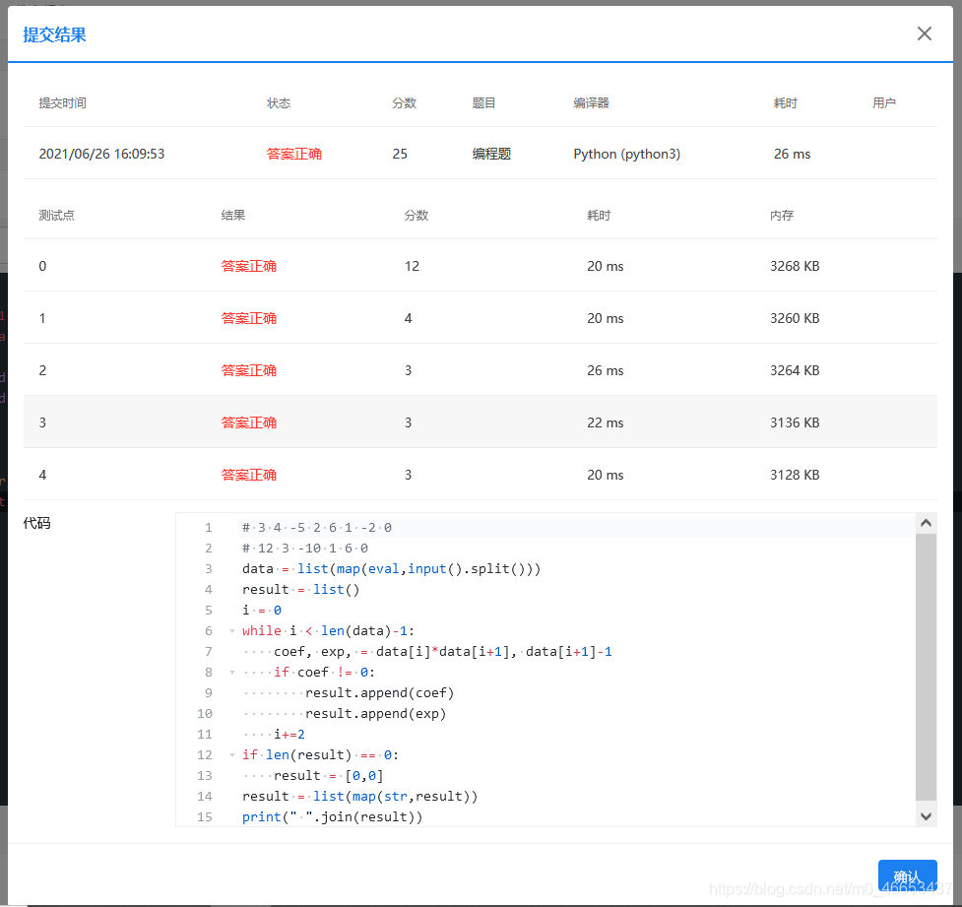Click code line 5 i = 0
Image resolution: width=962 pixels, height=907 pixels.
[261, 611]
